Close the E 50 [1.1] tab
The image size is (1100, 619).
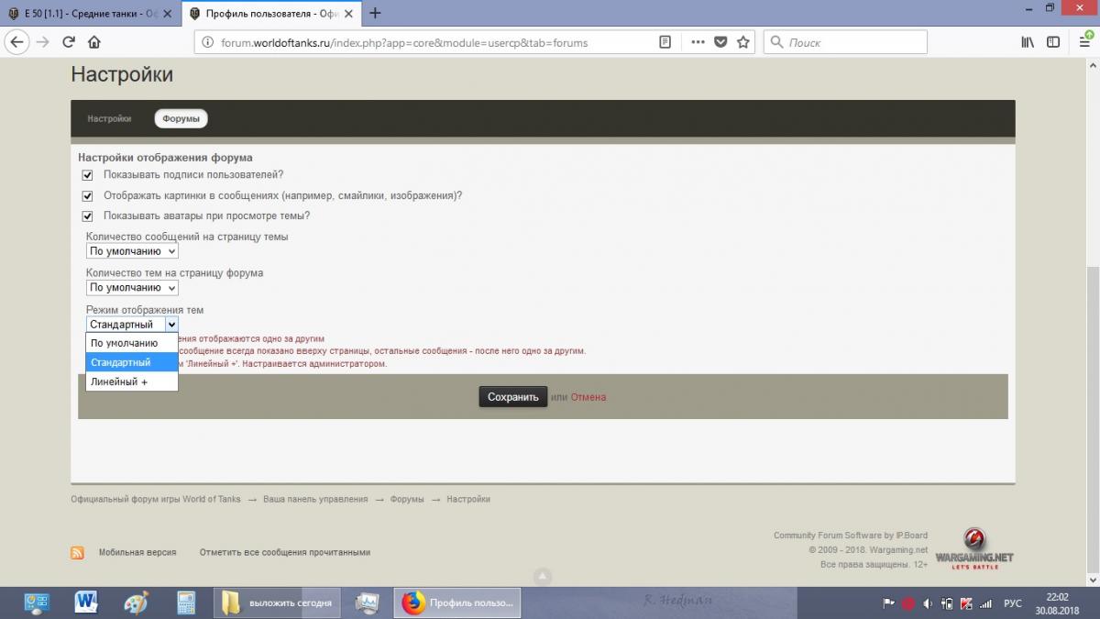tap(167, 14)
